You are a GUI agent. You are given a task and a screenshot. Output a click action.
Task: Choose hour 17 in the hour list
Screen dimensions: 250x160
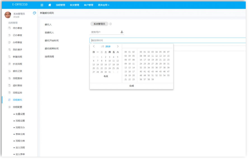point(134,72)
